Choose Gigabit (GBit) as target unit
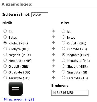The image size is (97, 102). 63,66
